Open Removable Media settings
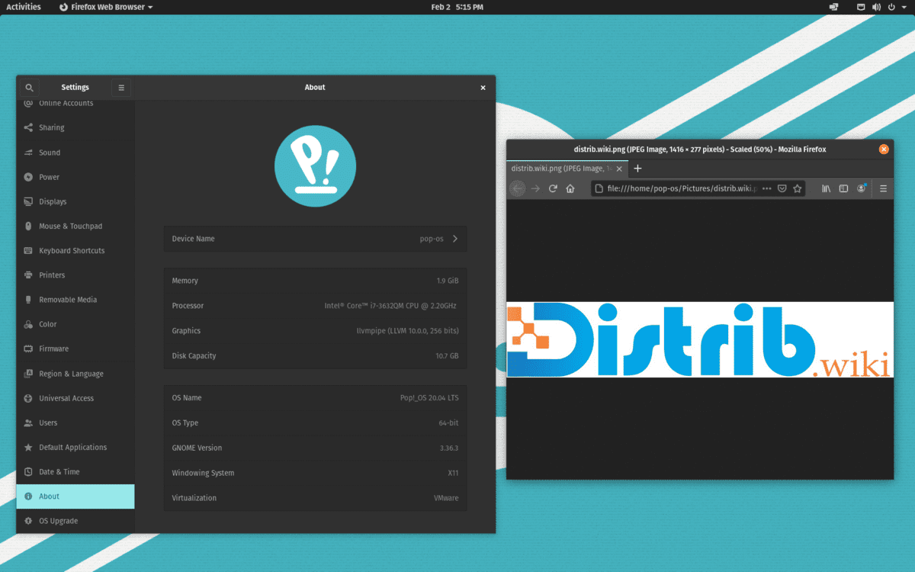The height and width of the screenshot is (572, 915). [x=75, y=300]
